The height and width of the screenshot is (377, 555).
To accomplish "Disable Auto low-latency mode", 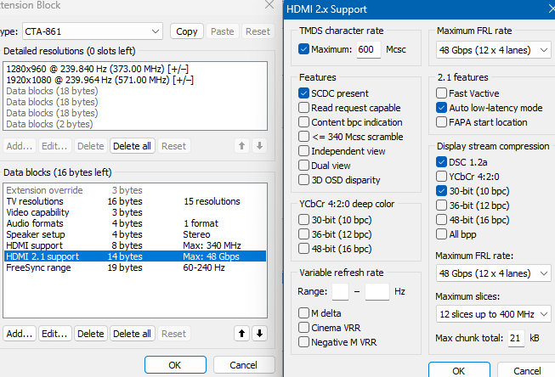I will [x=441, y=108].
